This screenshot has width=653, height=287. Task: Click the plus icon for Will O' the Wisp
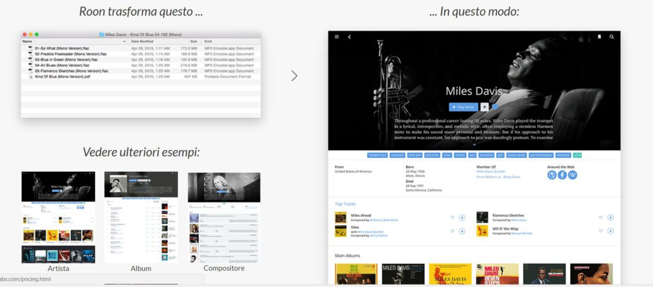(x=610, y=231)
